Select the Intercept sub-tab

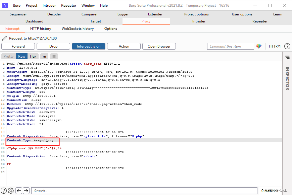click(12, 28)
